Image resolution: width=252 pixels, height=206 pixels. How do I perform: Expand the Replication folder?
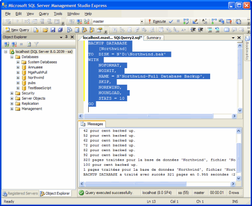click(12, 104)
